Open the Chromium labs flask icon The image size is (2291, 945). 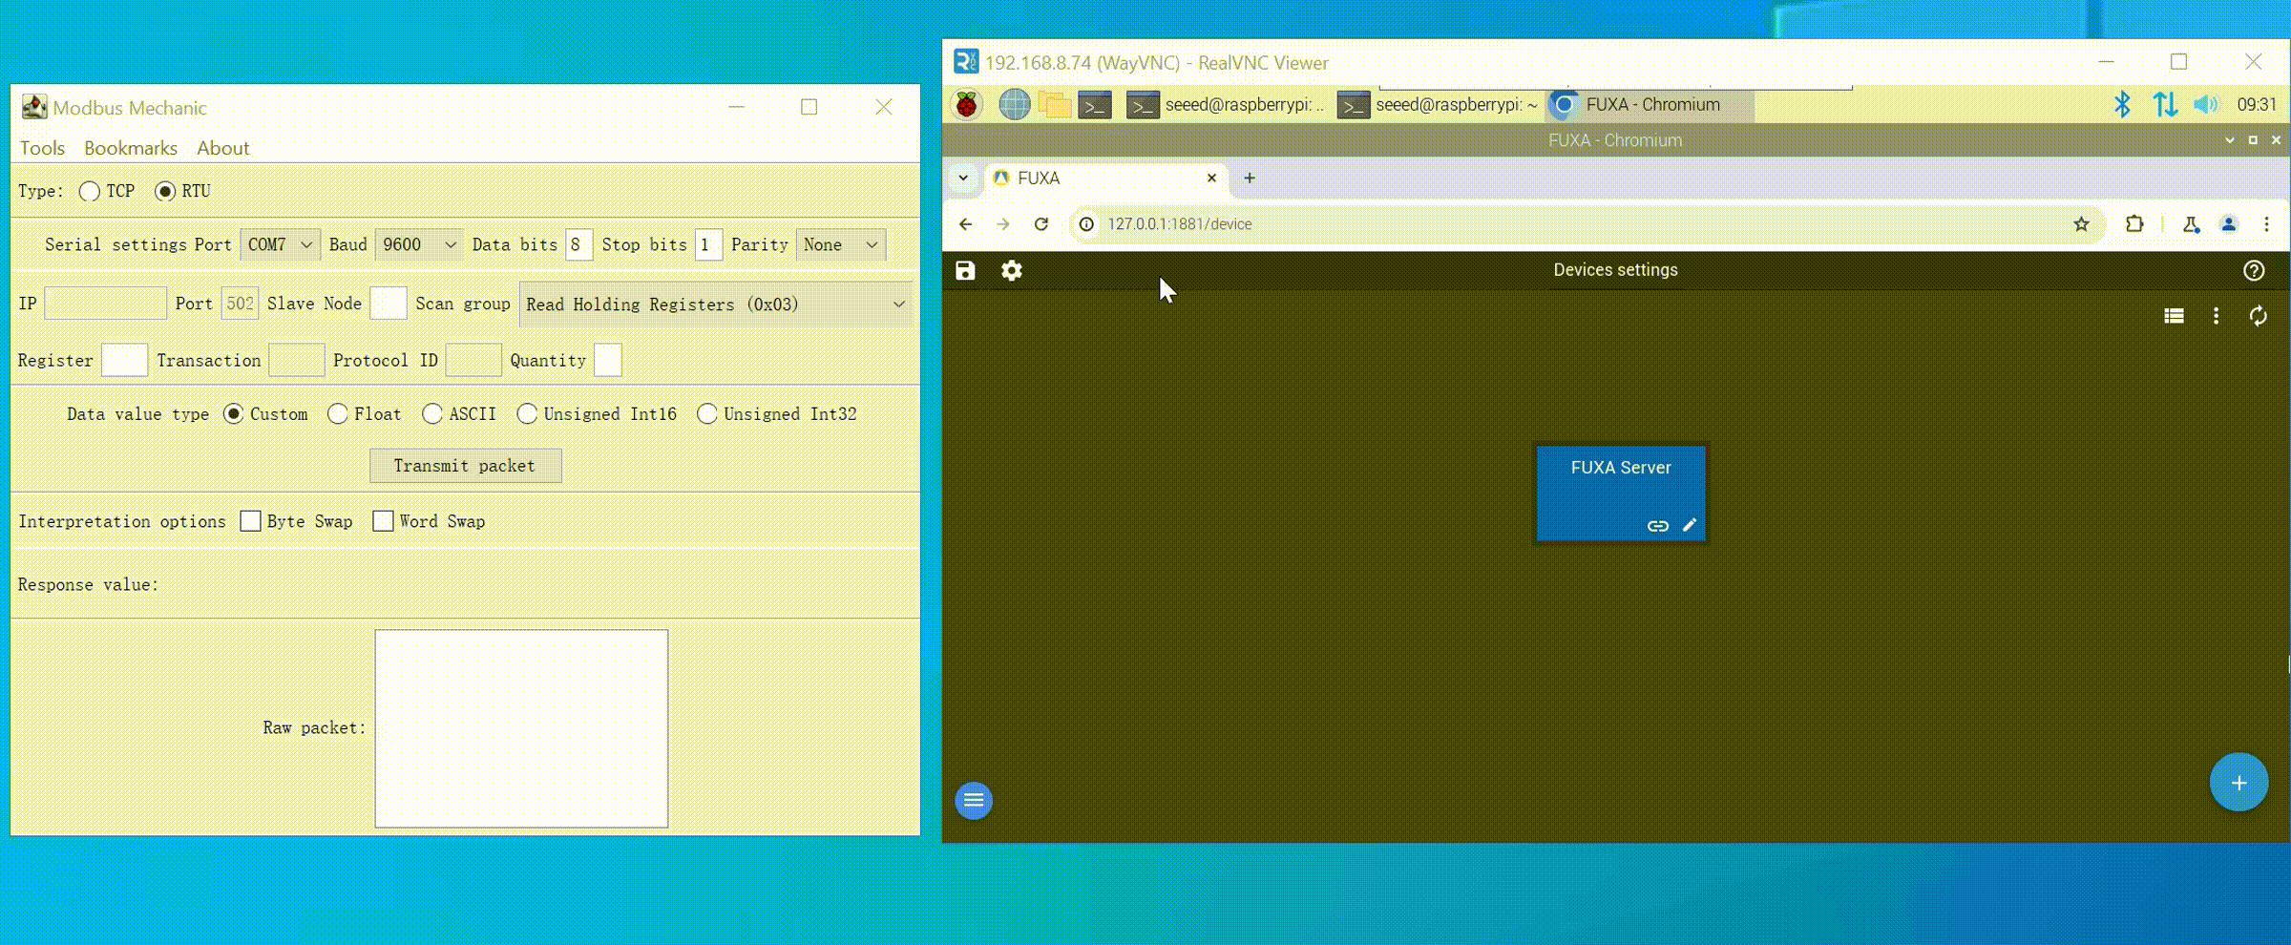2191,224
